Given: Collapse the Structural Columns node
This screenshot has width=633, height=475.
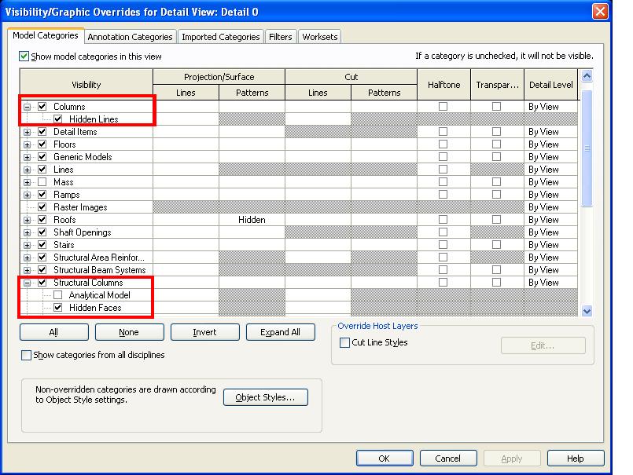Looking at the screenshot, I should 28,283.
